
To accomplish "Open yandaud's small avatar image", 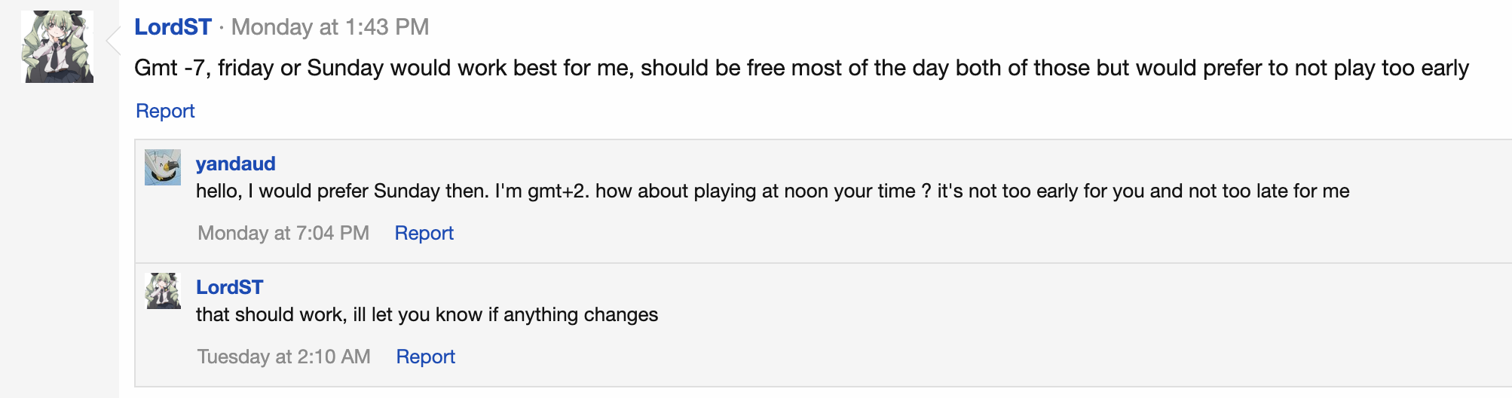I will click(163, 167).
